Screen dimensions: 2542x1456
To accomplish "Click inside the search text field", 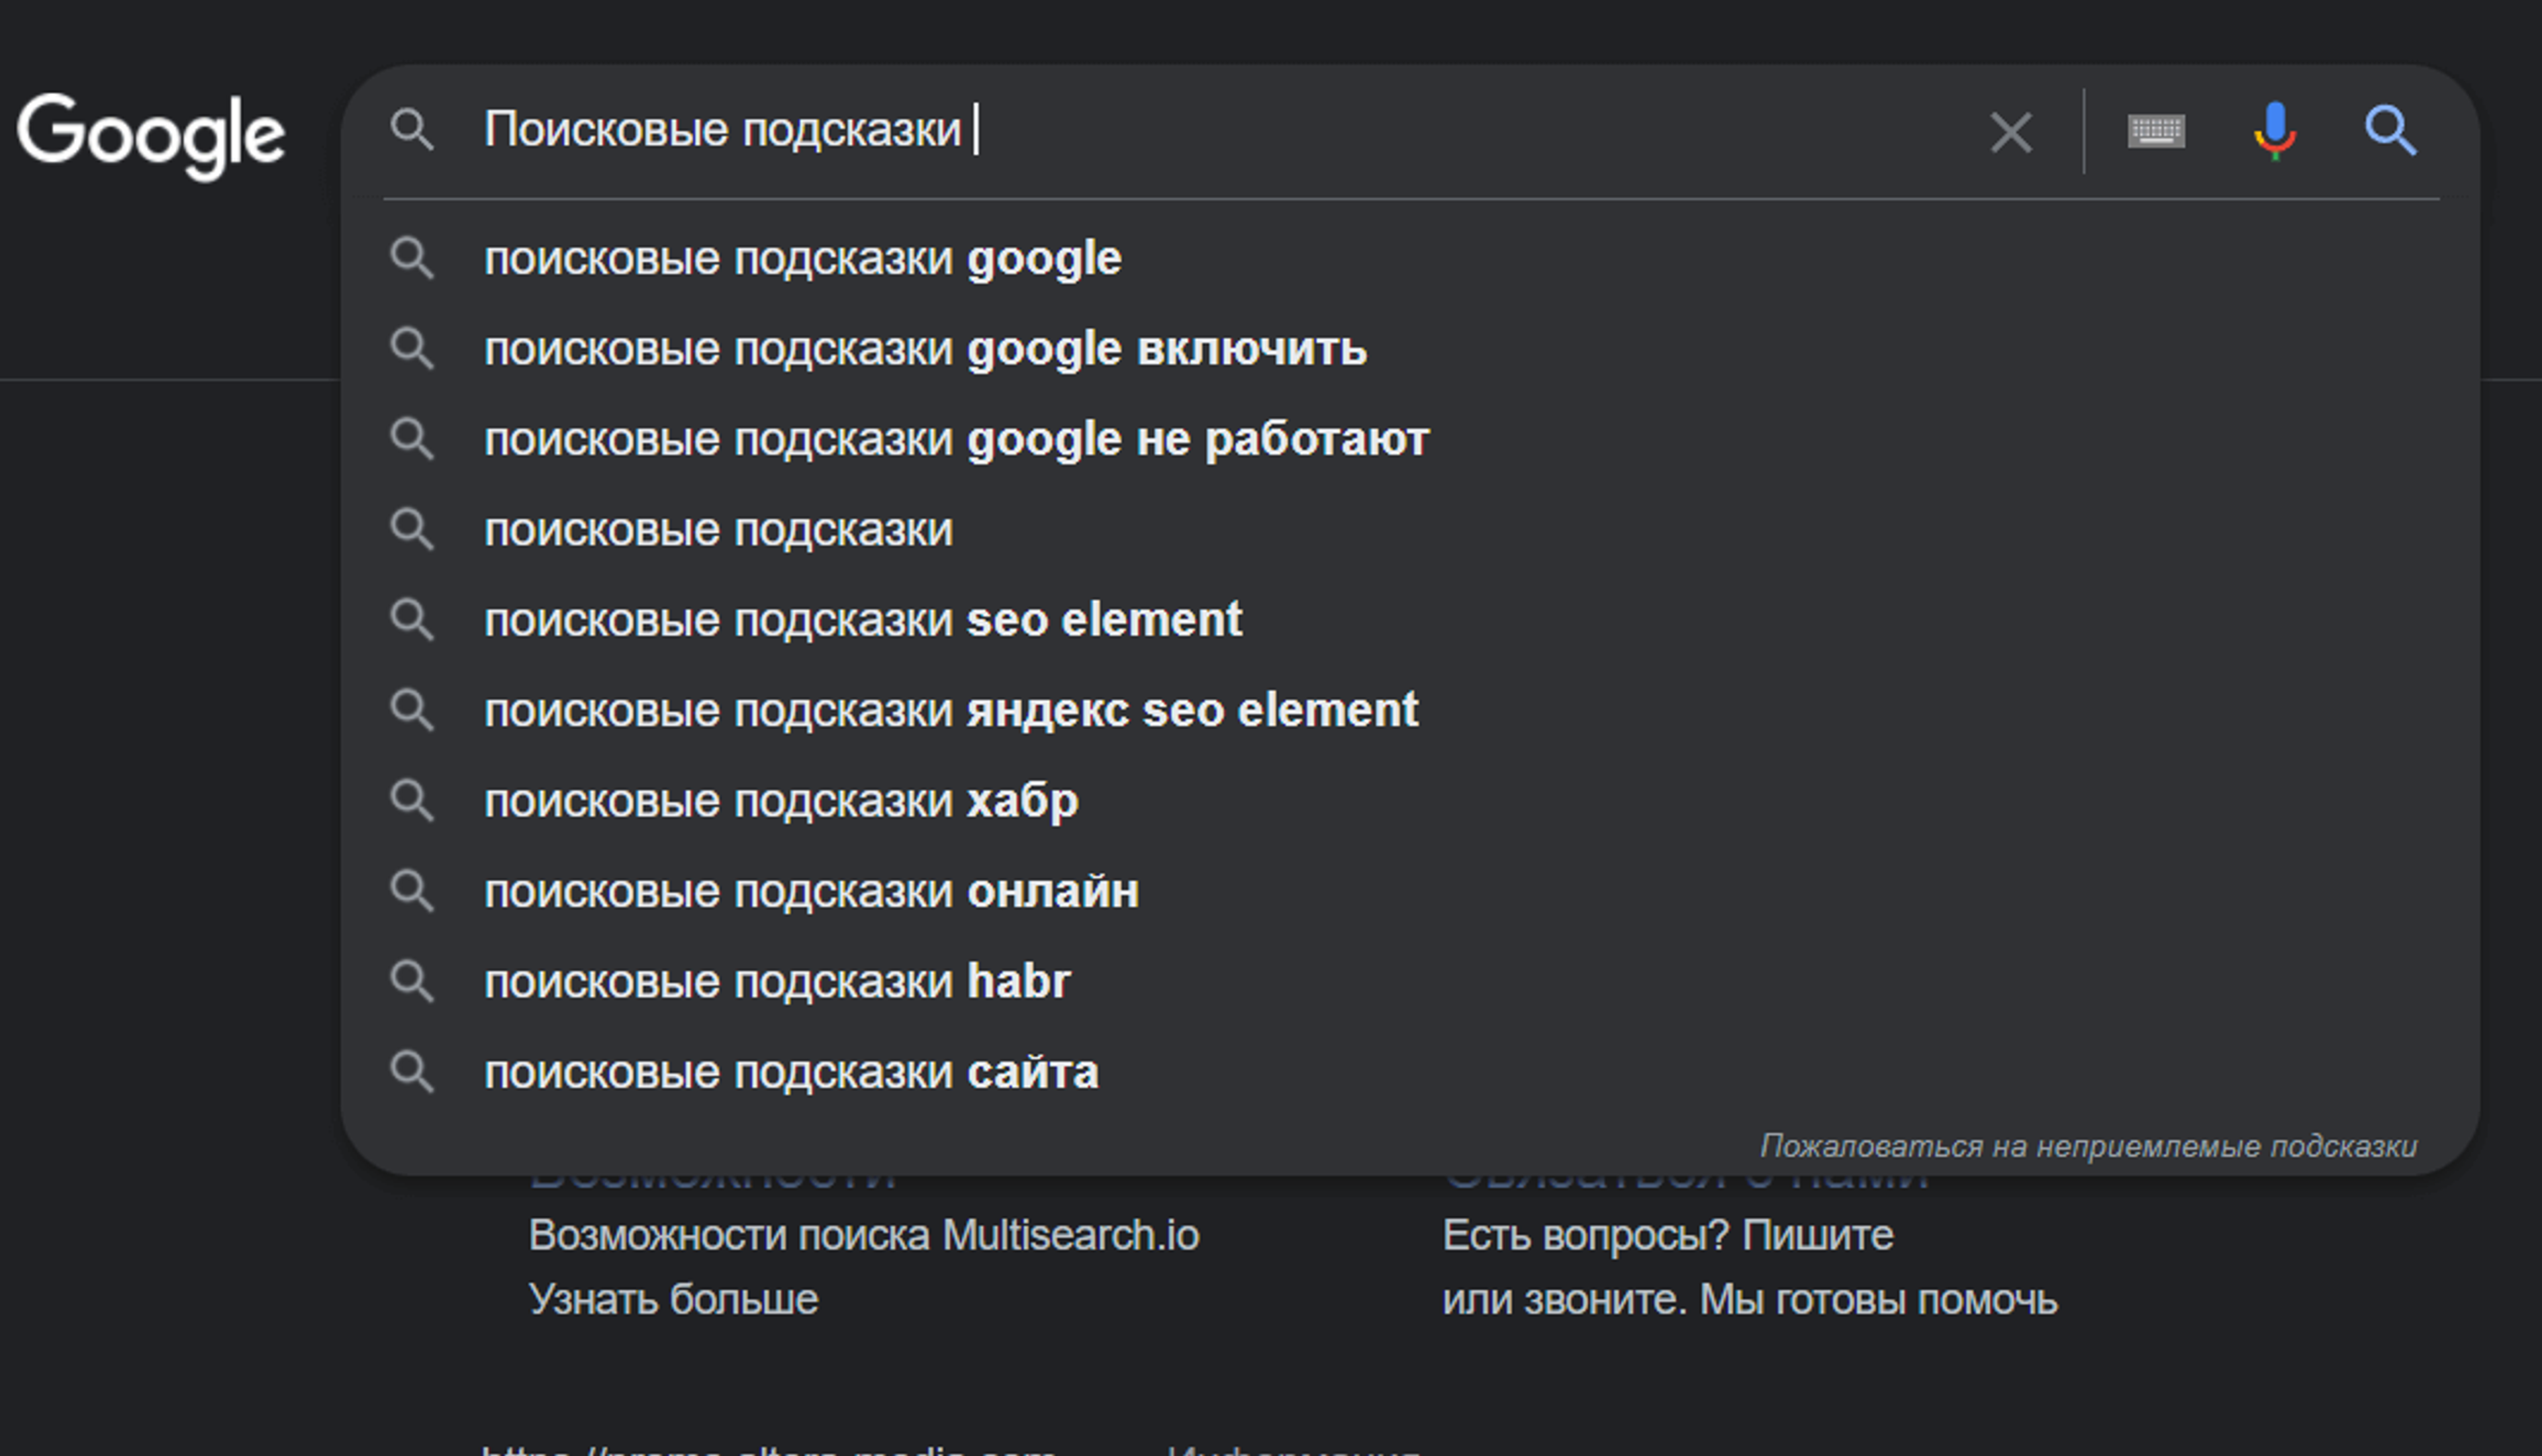I will [1400, 131].
